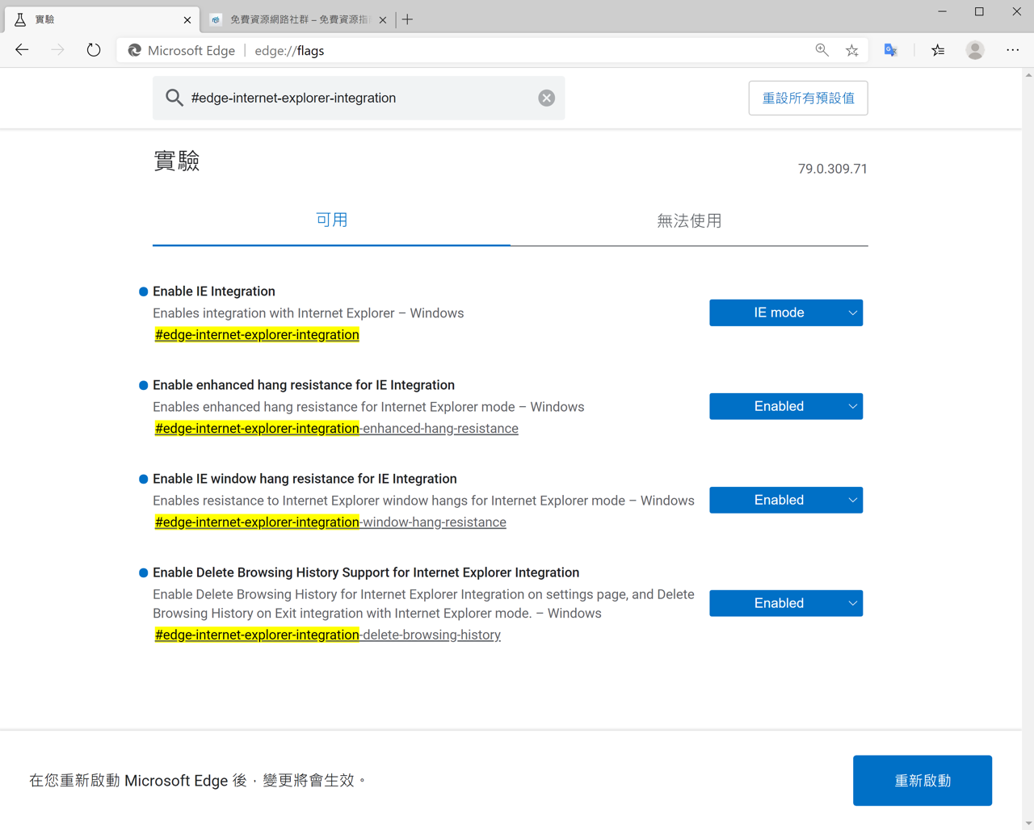Maximize the Edge window
1034x830 pixels.
tap(979, 11)
